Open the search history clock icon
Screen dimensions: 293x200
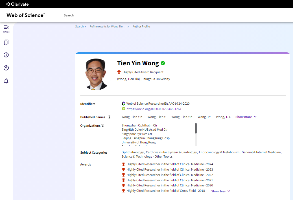(6, 55)
